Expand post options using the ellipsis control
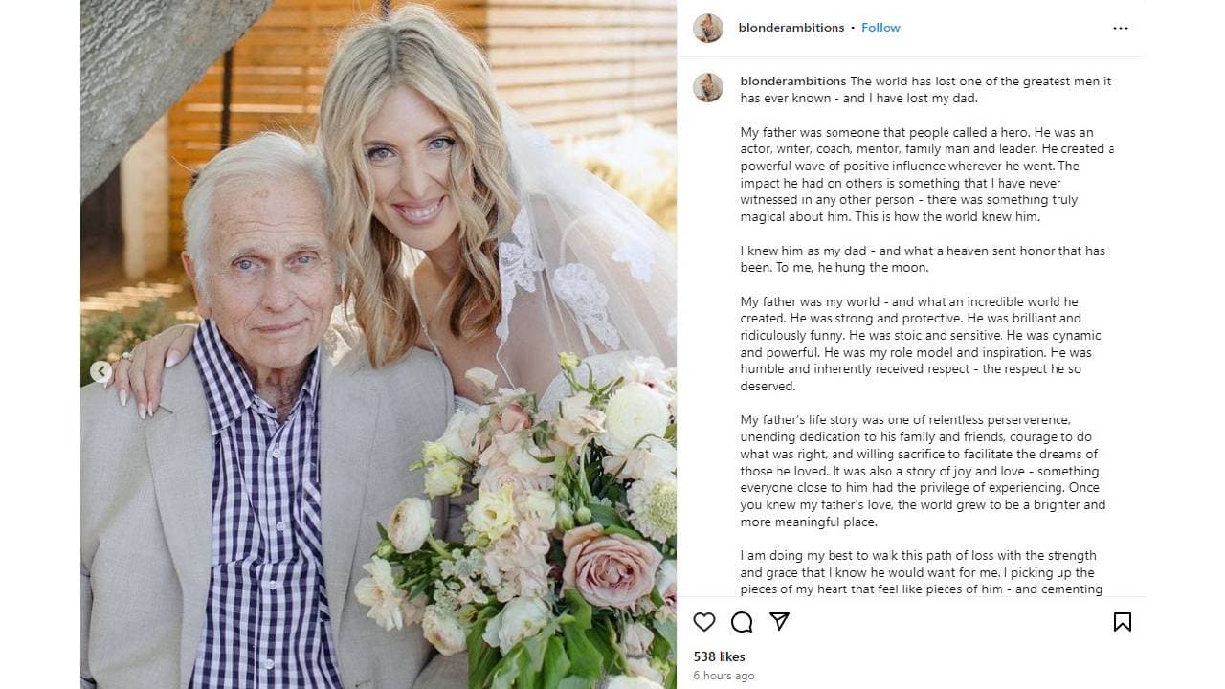 point(1121,28)
